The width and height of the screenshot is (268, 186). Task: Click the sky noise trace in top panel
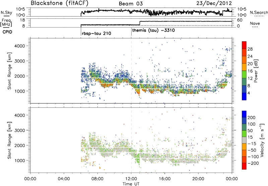156,12
